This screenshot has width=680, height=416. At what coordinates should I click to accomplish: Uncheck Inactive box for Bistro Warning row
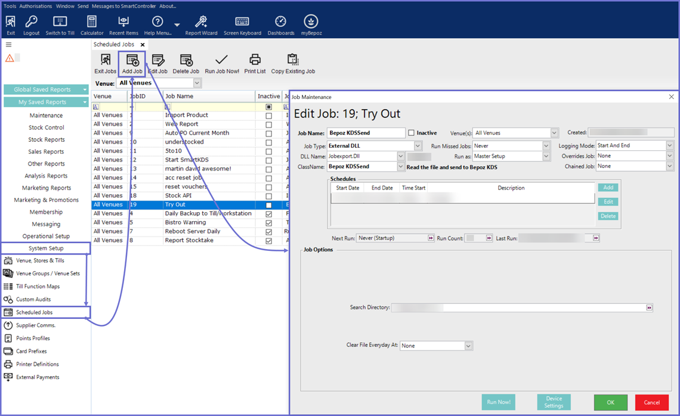[268, 223]
